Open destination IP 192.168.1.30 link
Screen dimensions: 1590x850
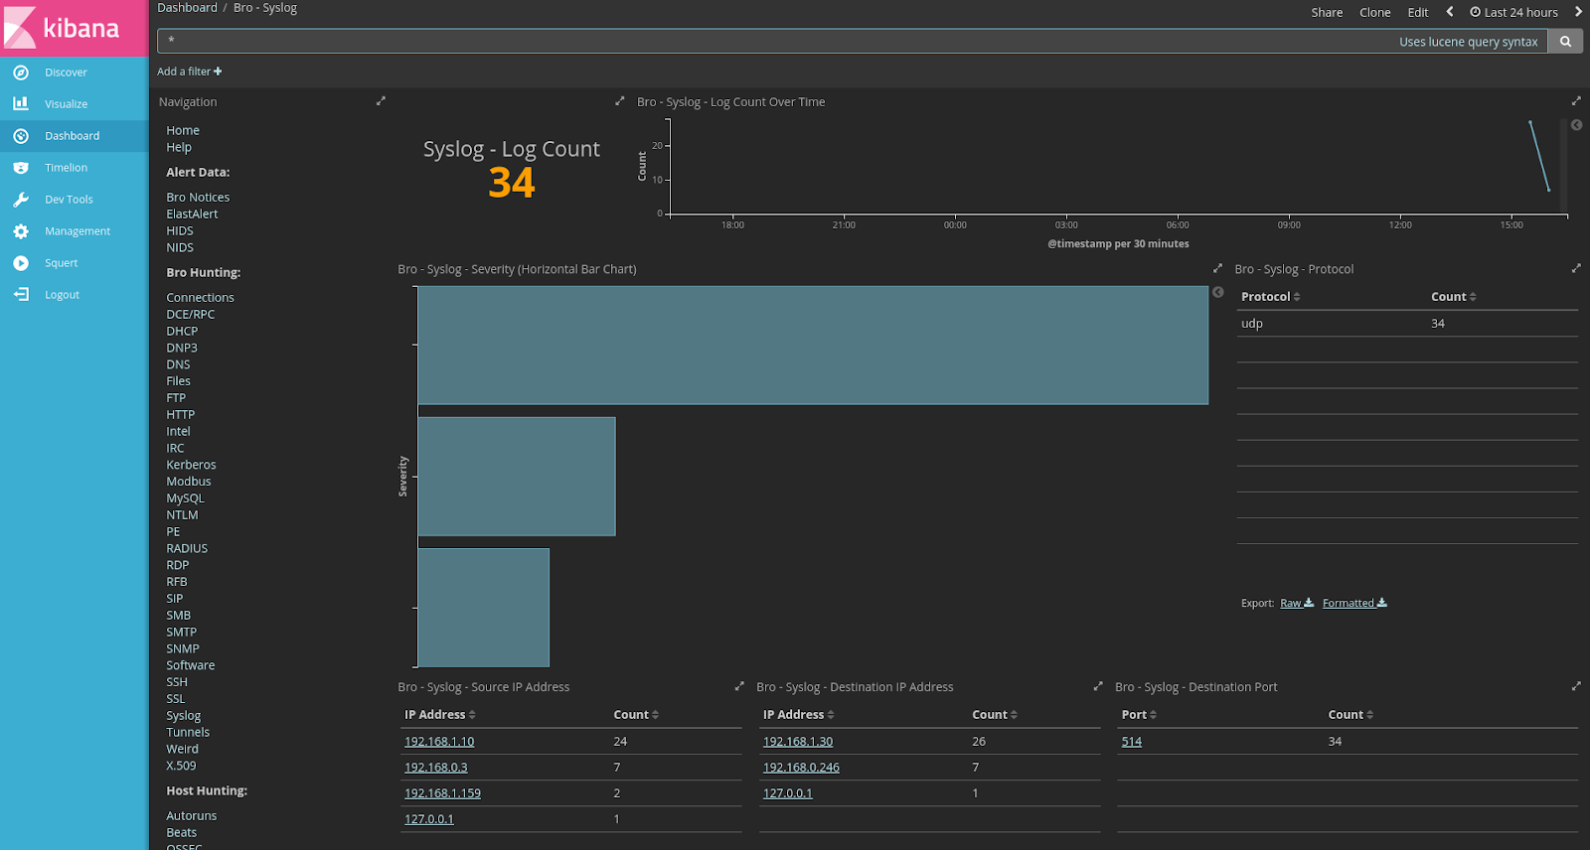click(798, 742)
